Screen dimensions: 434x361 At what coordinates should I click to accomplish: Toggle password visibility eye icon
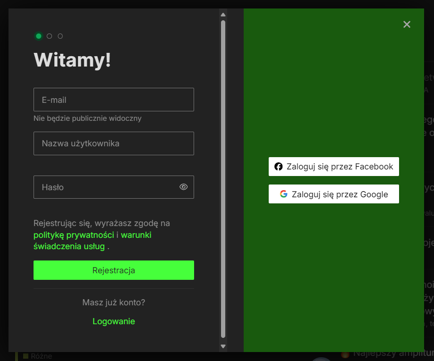[183, 187]
